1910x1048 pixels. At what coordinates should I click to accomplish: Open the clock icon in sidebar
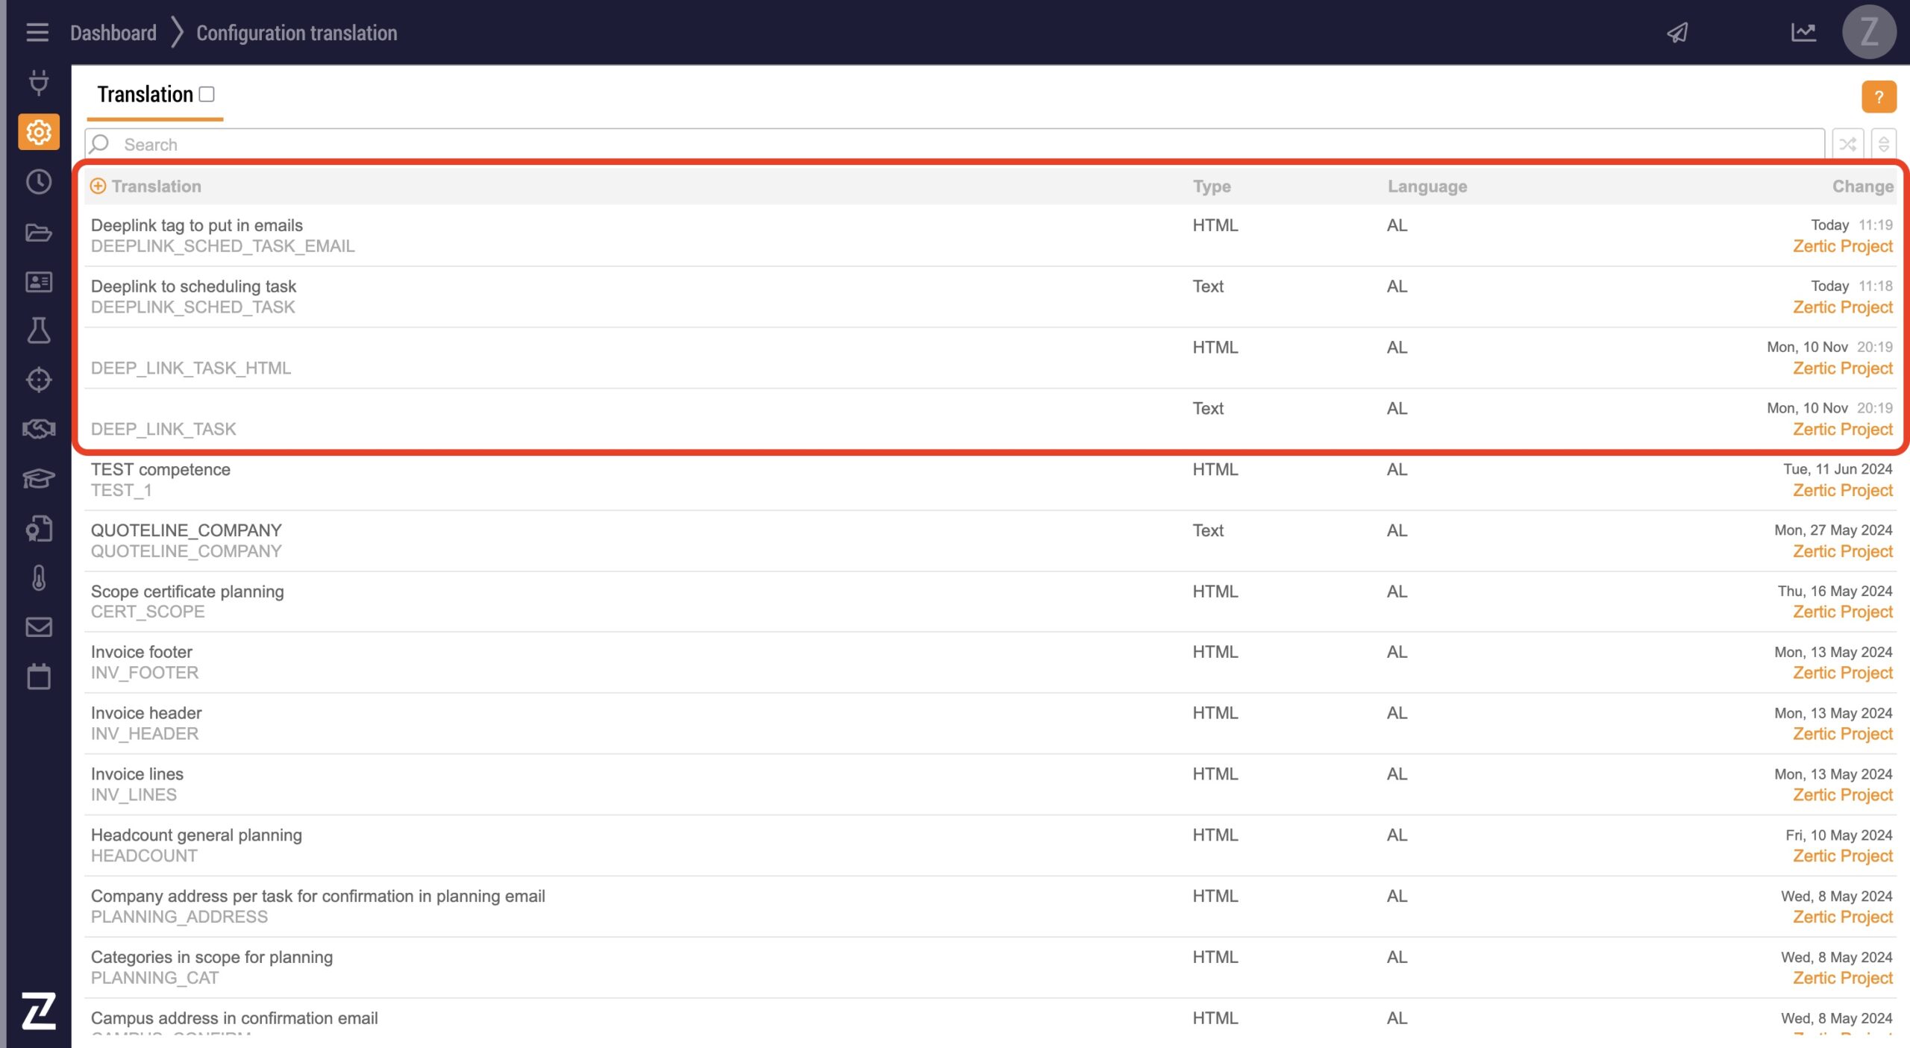click(39, 182)
